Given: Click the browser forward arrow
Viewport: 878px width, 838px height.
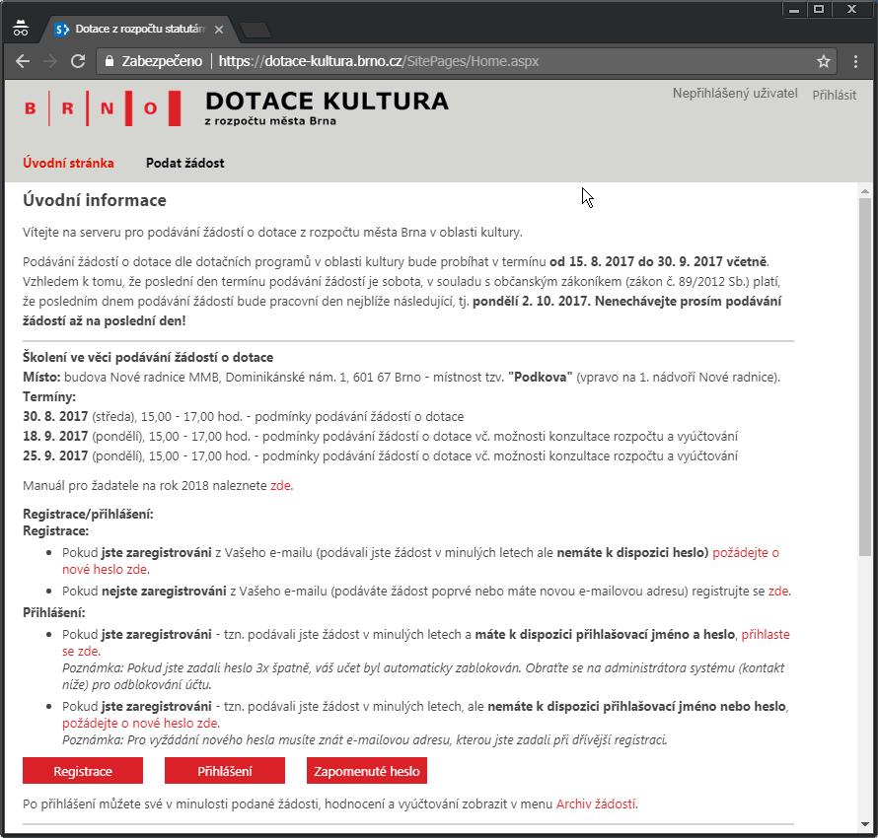Looking at the screenshot, I should click(x=50, y=61).
